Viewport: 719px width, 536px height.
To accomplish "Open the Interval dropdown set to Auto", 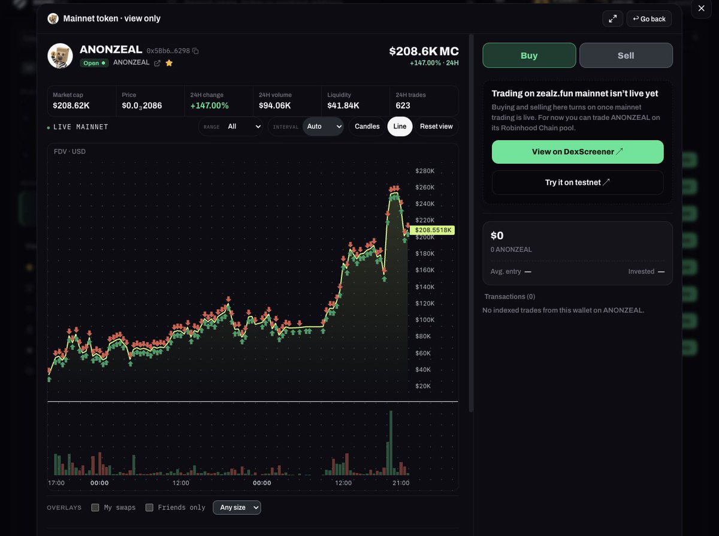I will click(x=323, y=127).
